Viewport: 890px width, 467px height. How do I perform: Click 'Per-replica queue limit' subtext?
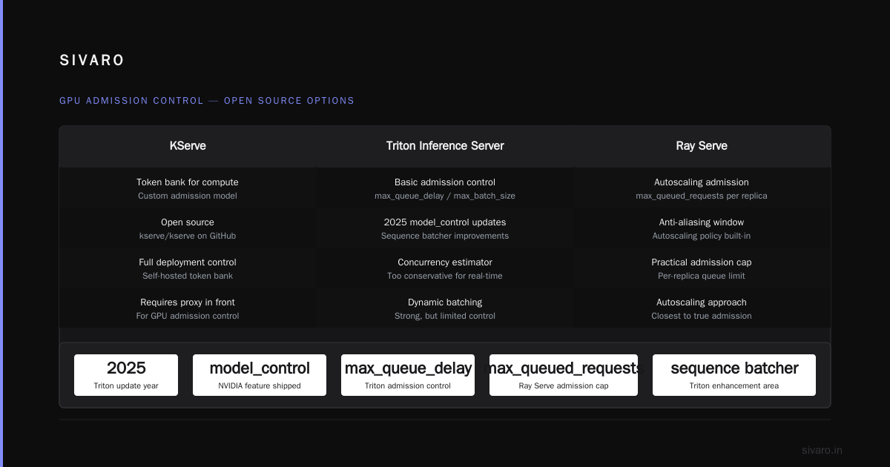pyautogui.click(x=702, y=276)
